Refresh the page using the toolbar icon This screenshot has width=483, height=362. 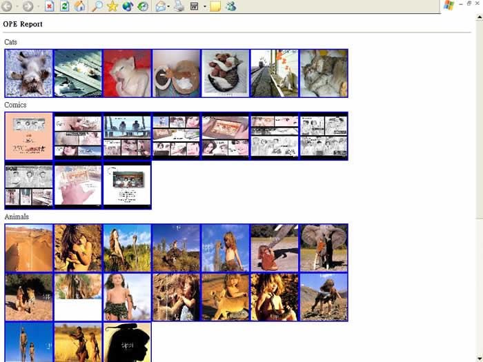coord(64,6)
